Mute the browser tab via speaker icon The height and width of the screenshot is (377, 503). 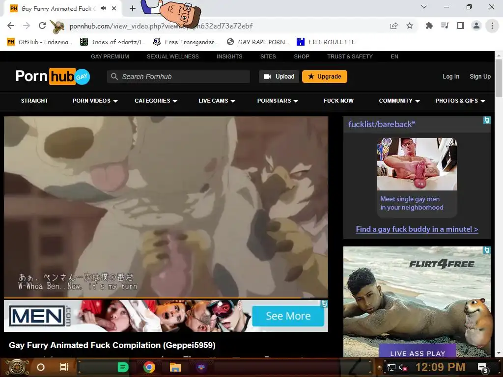tap(103, 8)
